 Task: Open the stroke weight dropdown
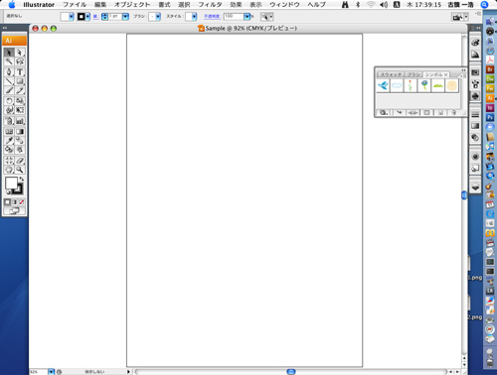tap(125, 17)
